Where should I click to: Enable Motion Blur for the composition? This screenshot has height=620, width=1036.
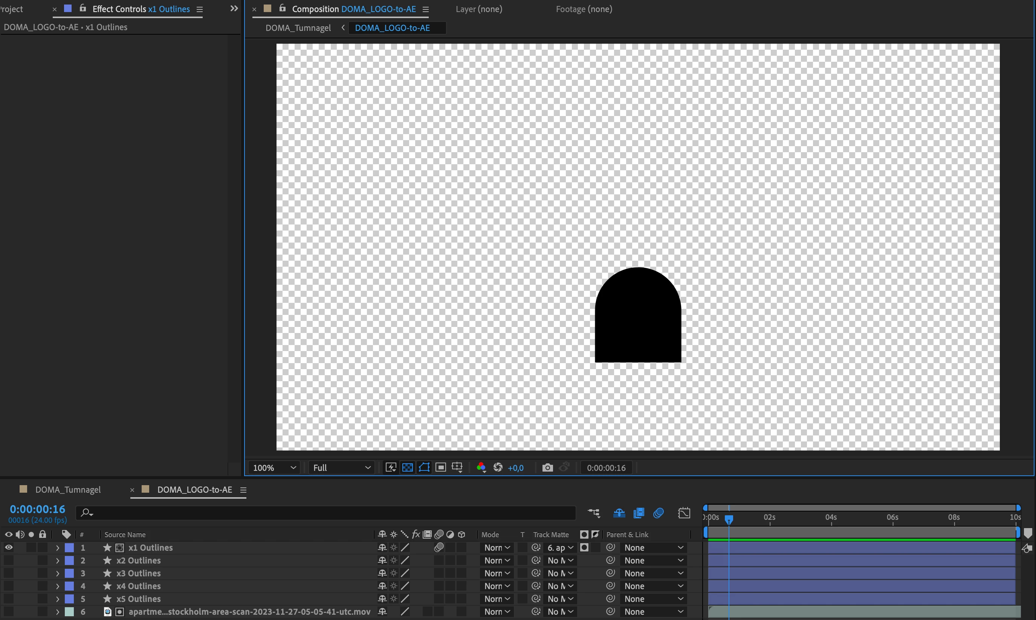tap(659, 513)
